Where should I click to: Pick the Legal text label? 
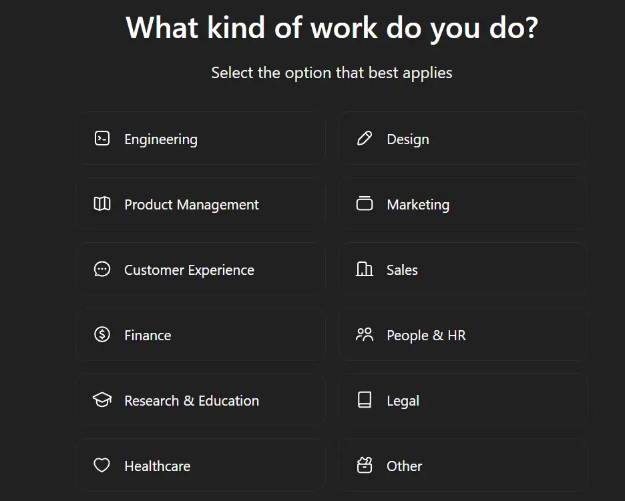tap(403, 401)
